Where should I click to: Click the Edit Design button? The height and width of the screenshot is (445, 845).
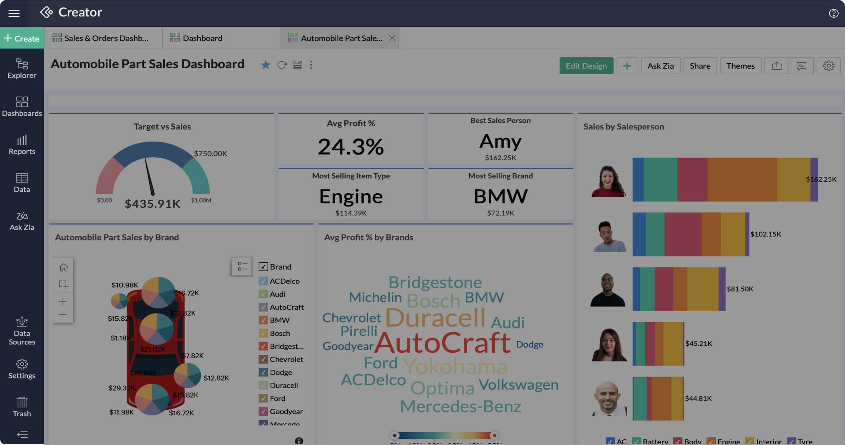pyautogui.click(x=586, y=66)
